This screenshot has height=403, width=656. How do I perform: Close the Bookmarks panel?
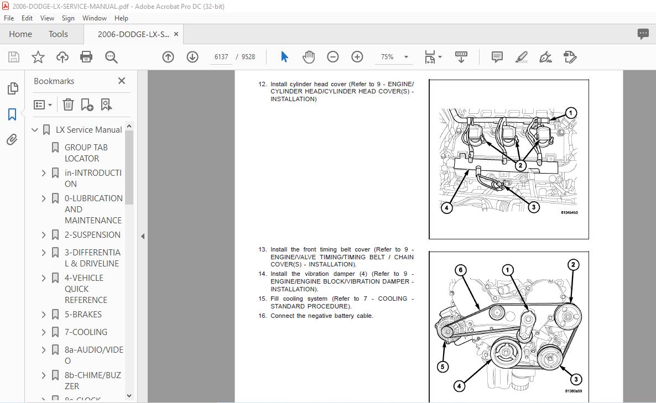click(122, 81)
